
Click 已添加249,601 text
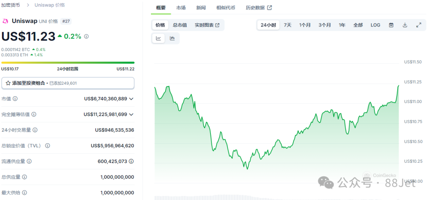63,83
